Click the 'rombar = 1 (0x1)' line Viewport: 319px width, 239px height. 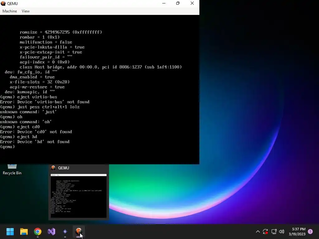point(40,37)
